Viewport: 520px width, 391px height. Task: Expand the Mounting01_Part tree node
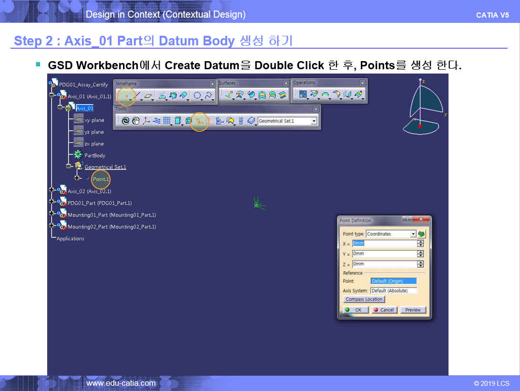(52, 214)
